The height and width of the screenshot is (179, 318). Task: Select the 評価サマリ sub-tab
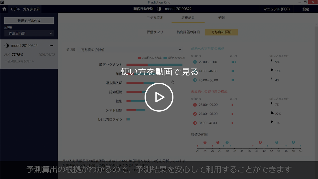coord(155,32)
